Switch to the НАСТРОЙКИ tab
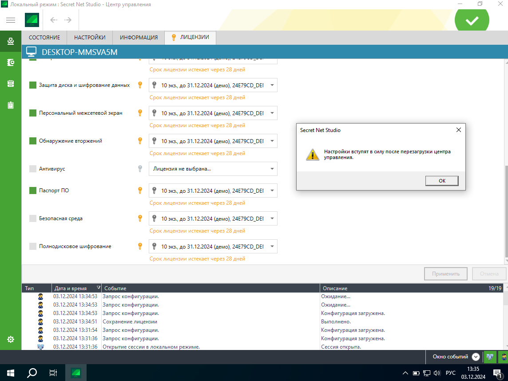 90,38
